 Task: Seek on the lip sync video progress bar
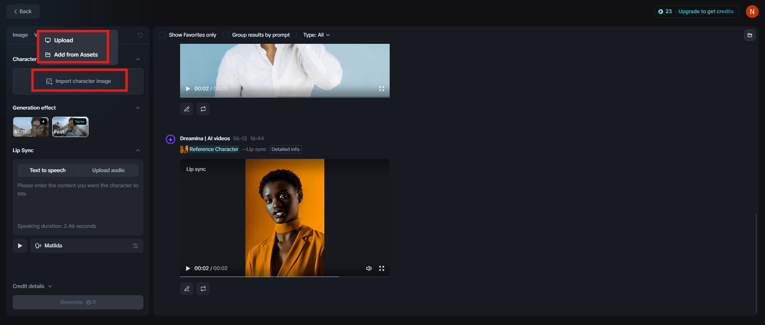(x=285, y=276)
